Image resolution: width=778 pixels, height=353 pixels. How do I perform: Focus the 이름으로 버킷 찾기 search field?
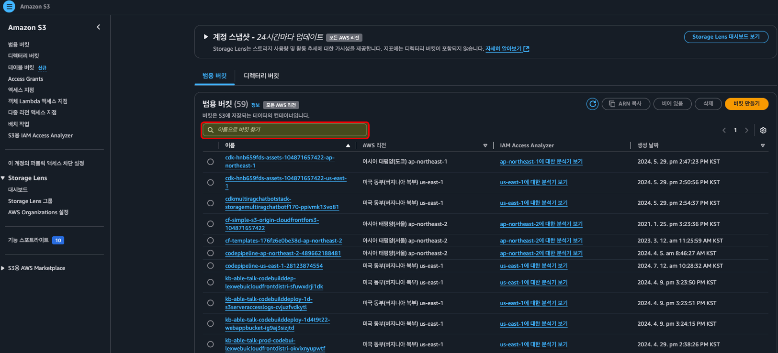285,130
